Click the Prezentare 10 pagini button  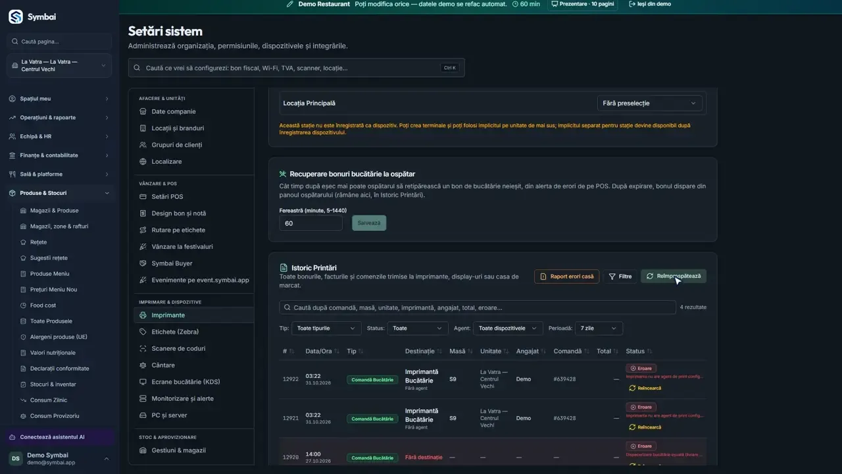582,4
